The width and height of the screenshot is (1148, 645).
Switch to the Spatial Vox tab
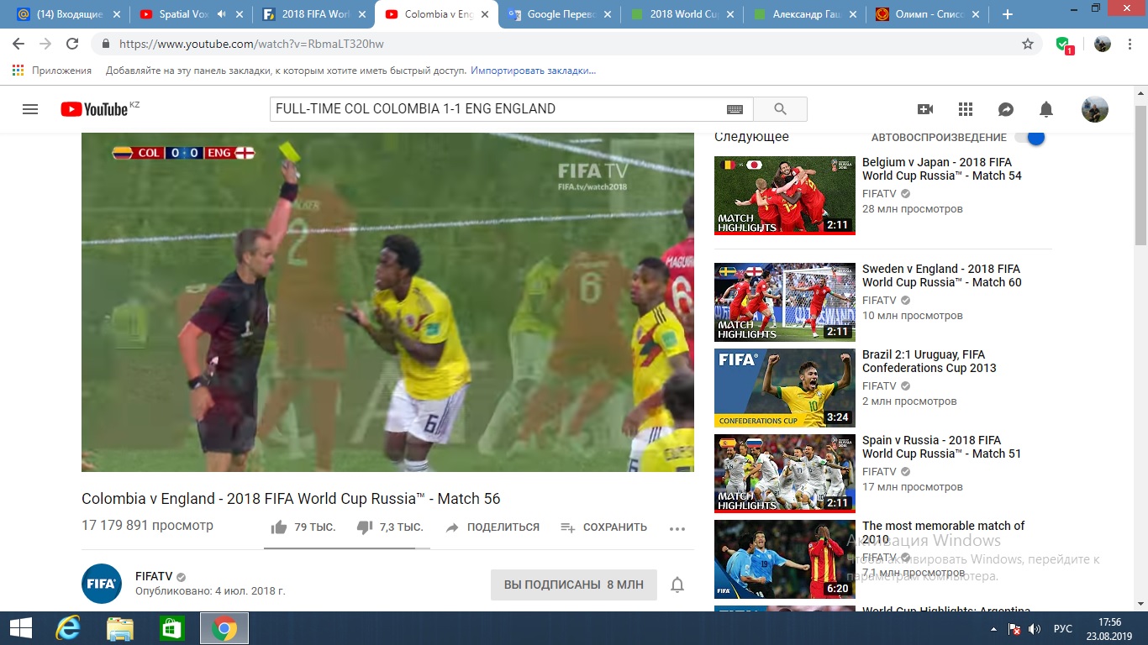click(189, 14)
